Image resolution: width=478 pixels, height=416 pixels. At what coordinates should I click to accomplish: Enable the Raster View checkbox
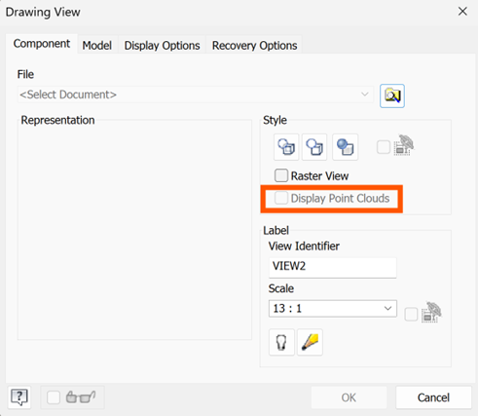tap(281, 175)
